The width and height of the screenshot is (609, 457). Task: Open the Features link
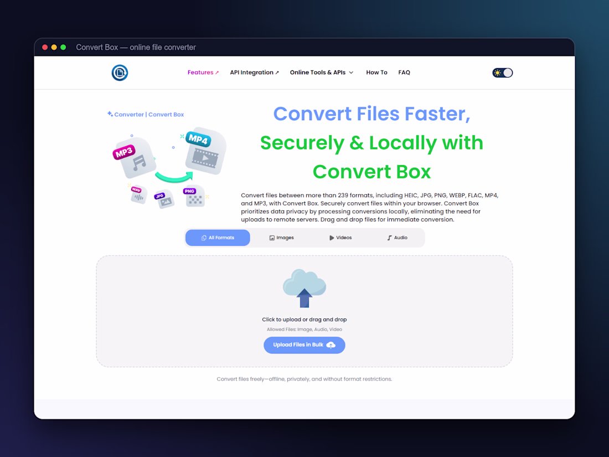[x=203, y=73]
